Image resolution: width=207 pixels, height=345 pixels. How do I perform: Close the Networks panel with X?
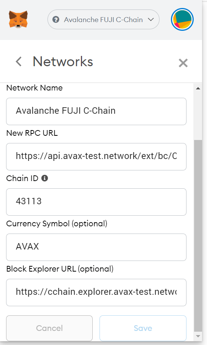click(x=183, y=63)
